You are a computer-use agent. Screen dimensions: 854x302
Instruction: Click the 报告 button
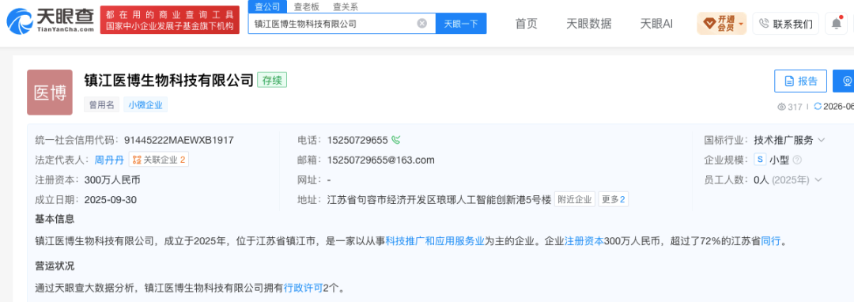pos(800,81)
